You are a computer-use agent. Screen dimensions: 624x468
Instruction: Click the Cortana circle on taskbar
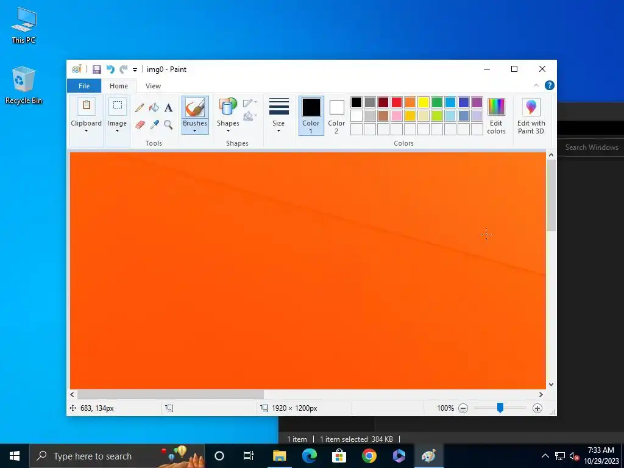coord(219,456)
